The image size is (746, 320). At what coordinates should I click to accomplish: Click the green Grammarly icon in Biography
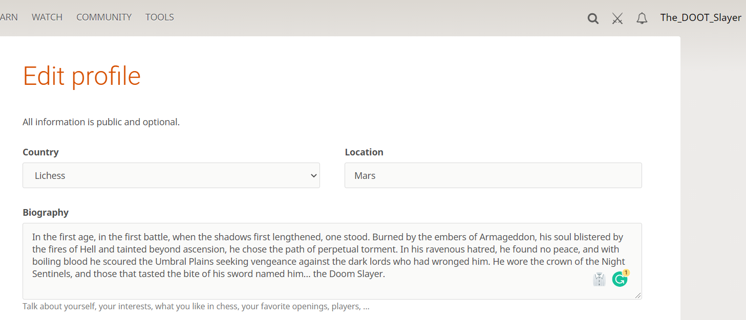619,280
